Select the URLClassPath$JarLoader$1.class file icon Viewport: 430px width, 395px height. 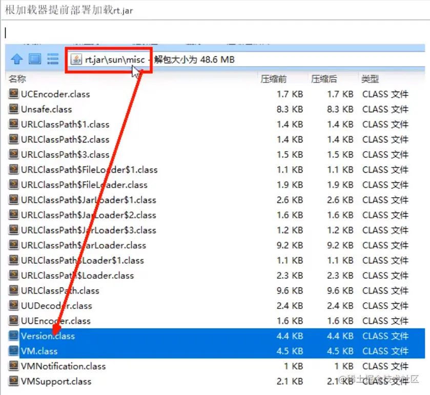click(13, 200)
